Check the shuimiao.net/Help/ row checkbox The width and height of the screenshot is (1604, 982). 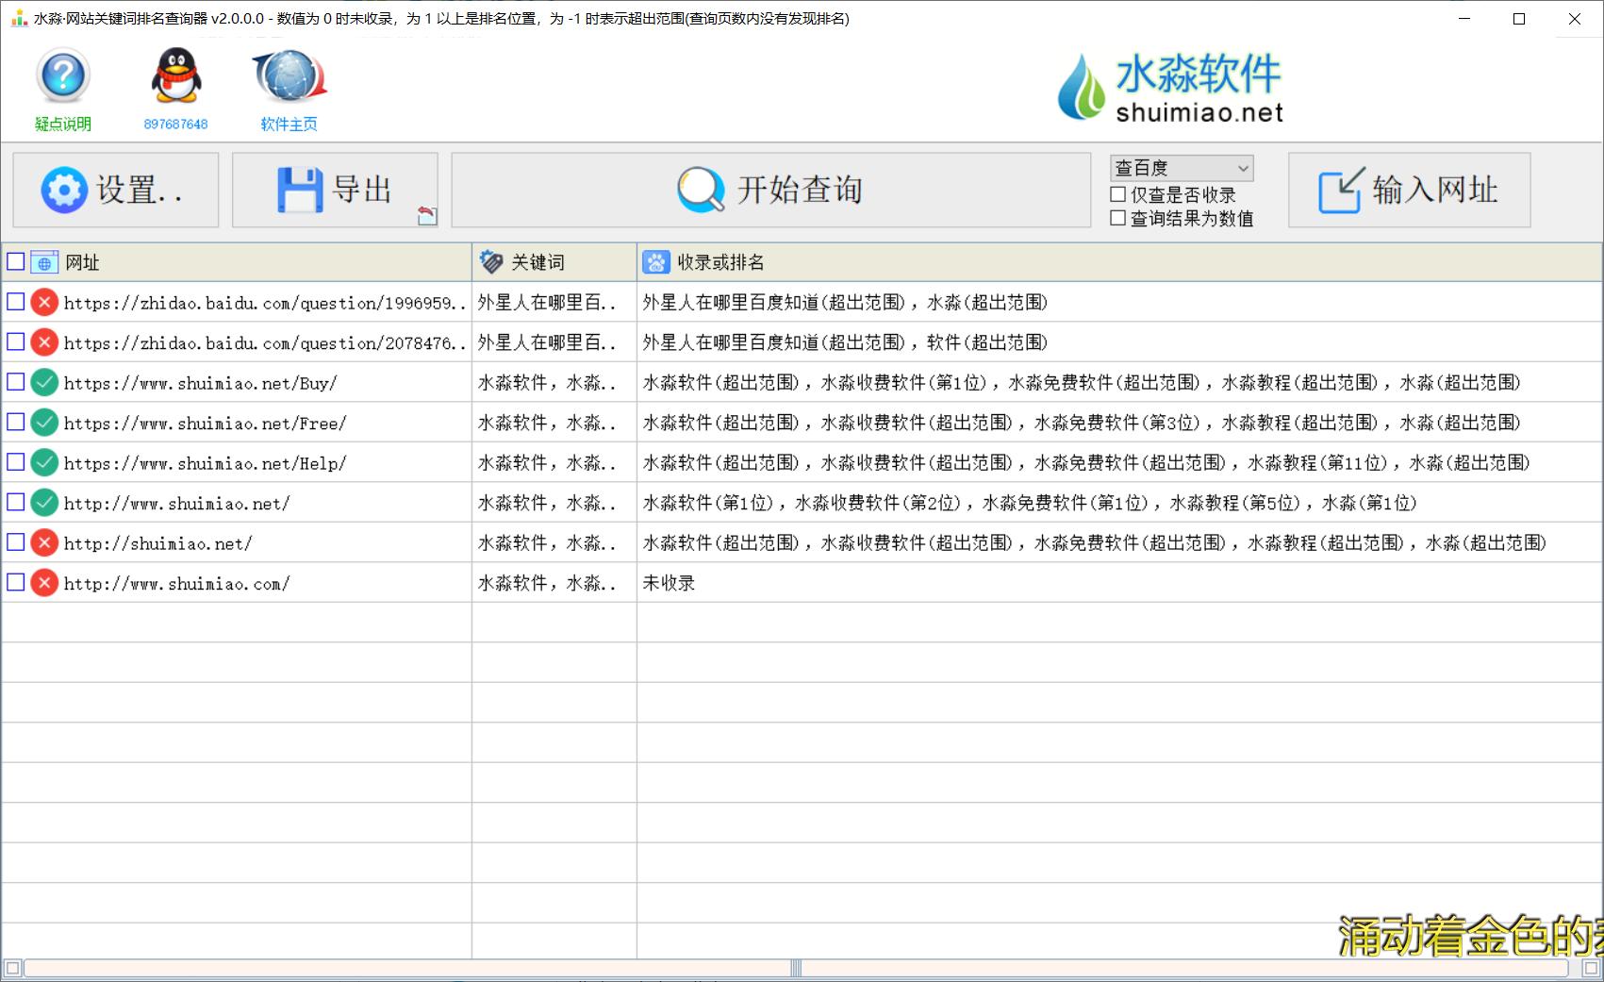16,462
